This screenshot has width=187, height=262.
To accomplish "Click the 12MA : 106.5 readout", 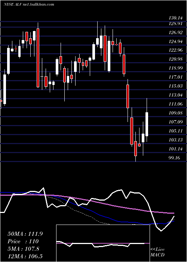I will [25, 256].
